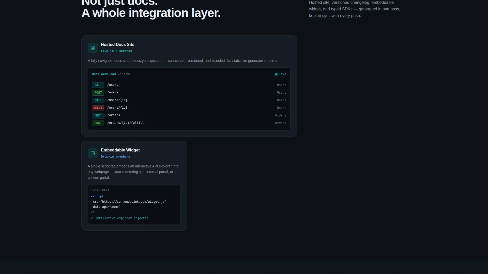Select the /users path in the GET row
This screenshot has width=488, height=274.
tap(113, 85)
